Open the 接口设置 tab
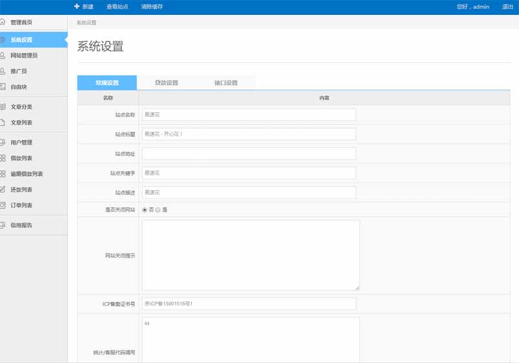 point(226,83)
